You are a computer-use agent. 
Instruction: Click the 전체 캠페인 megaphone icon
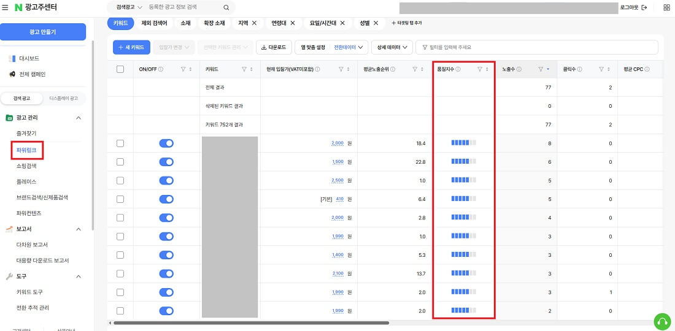12,74
